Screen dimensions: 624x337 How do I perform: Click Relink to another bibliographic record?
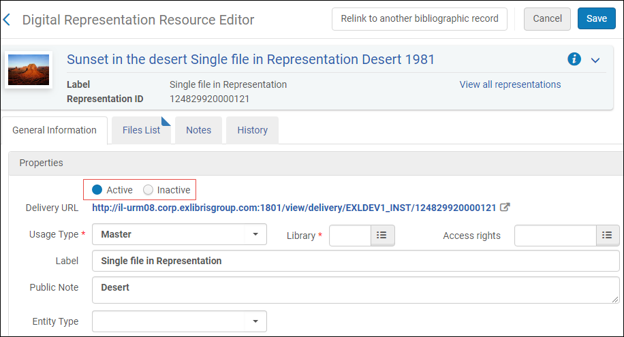click(x=420, y=18)
